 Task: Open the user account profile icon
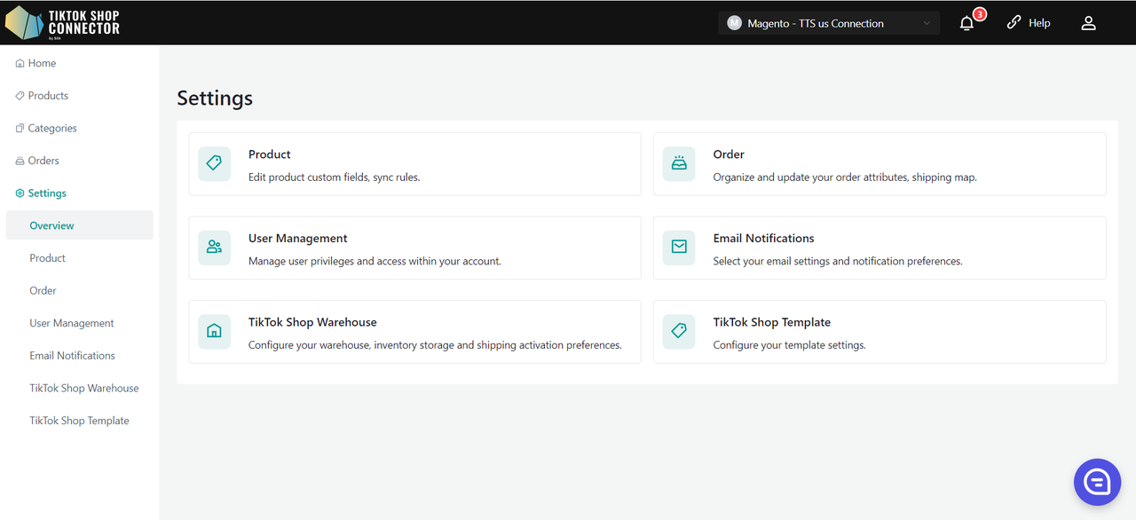coord(1088,24)
